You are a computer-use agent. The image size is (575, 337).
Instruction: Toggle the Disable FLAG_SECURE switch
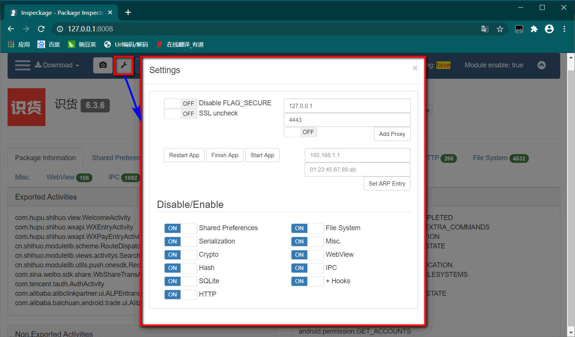181,103
